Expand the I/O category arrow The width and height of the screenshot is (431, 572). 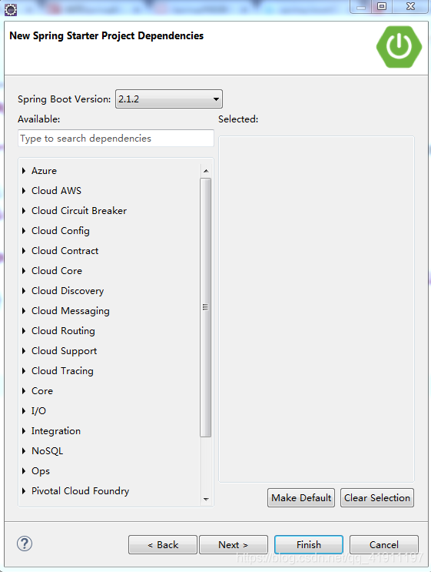coord(24,411)
